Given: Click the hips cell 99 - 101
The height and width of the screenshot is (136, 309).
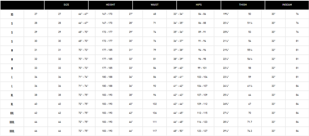Looking at the screenshot, I should [202, 68].
